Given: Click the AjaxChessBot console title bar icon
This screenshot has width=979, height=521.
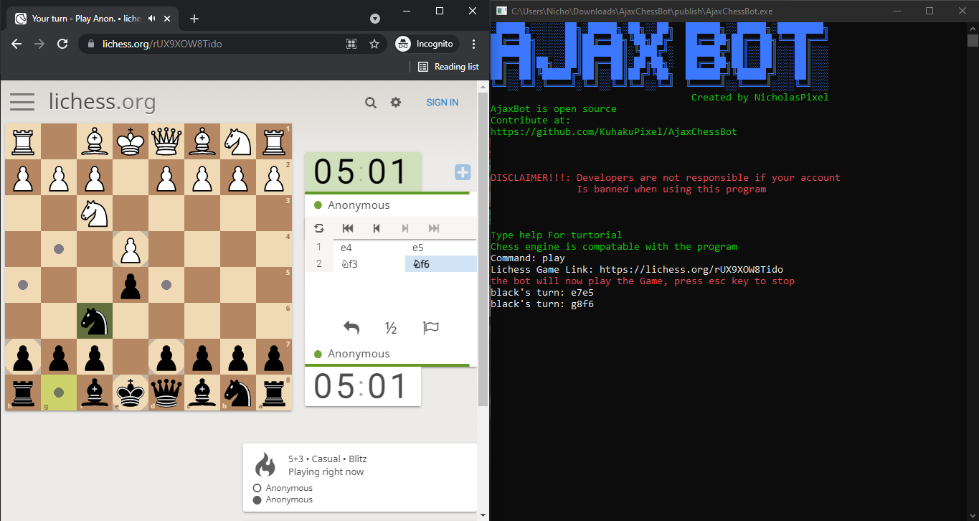Looking at the screenshot, I should [x=501, y=11].
